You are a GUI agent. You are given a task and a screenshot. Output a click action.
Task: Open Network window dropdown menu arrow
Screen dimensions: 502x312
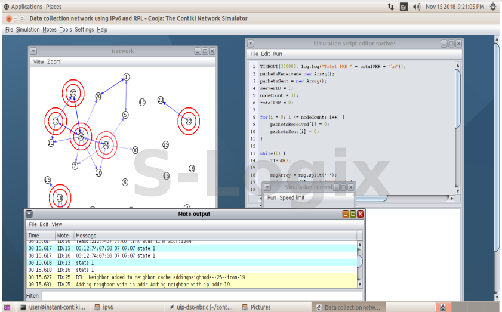(33, 51)
